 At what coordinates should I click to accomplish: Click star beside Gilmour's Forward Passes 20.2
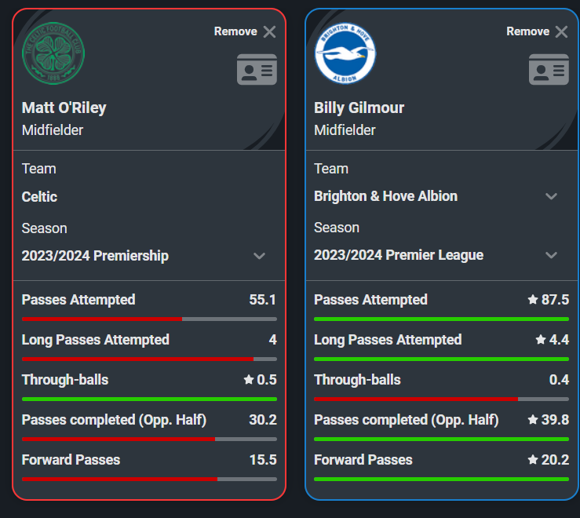pyautogui.click(x=533, y=460)
